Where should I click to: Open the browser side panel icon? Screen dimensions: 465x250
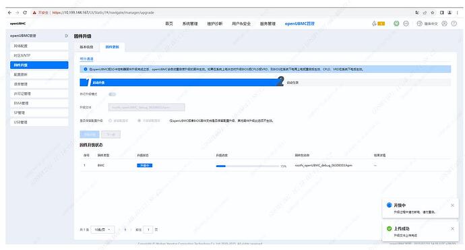pyautogui.click(x=442, y=12)
